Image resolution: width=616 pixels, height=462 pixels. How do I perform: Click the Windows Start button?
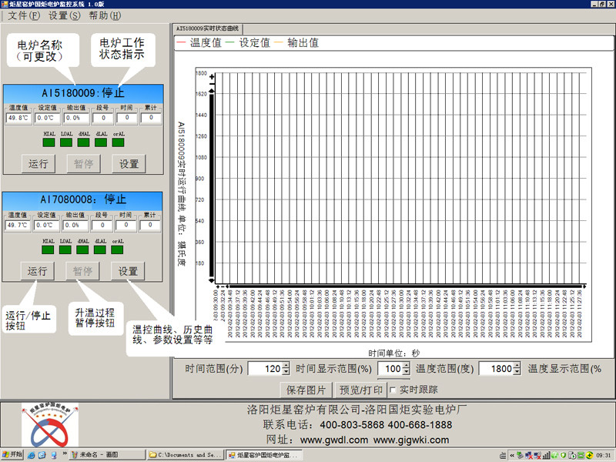click(12, 455)
